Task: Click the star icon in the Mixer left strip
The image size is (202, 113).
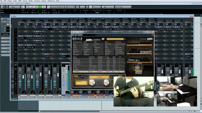Action: coord(15,51)
